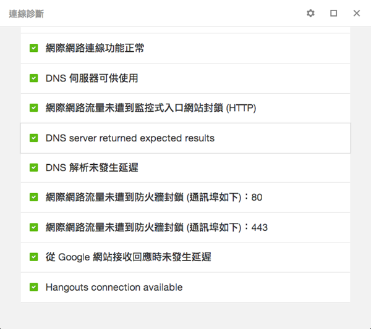The image size is (371, 329).
Task: Click check icon beside DNS server returned expected results
Action: click(x=34, y=138)
